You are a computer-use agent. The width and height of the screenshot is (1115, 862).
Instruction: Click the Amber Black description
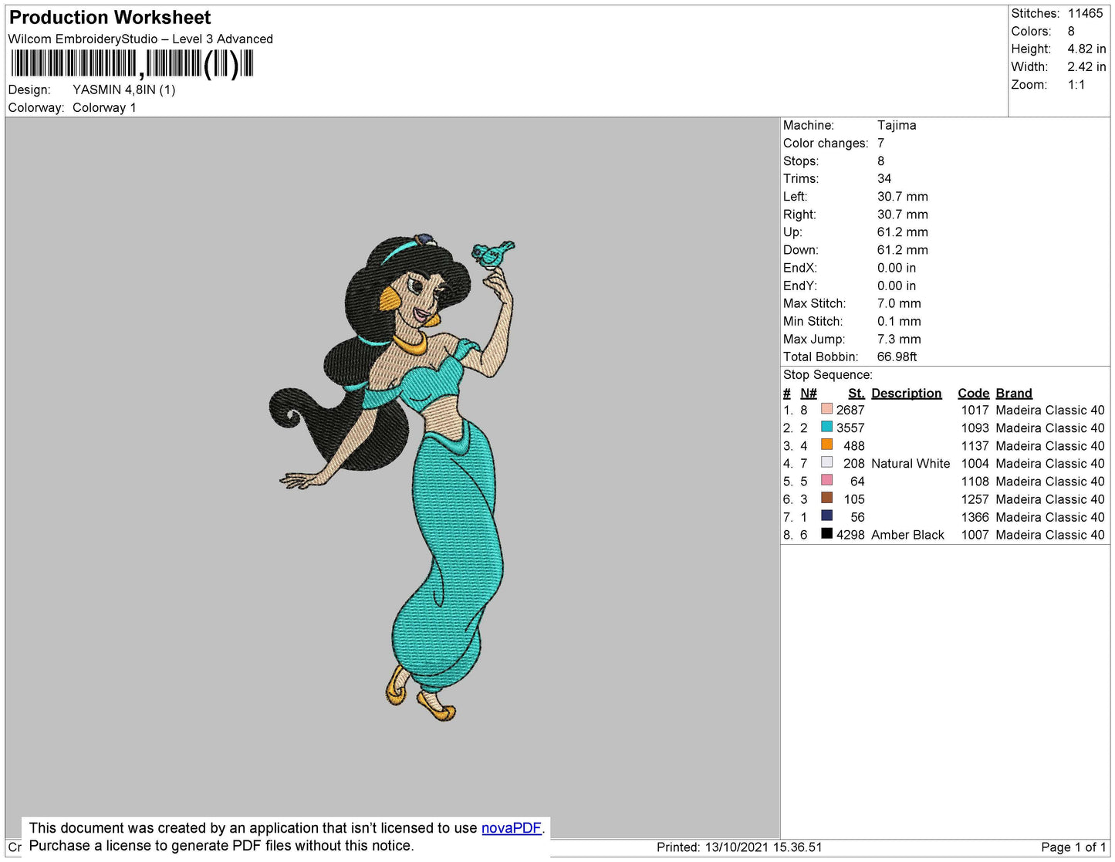pos(907,535)
